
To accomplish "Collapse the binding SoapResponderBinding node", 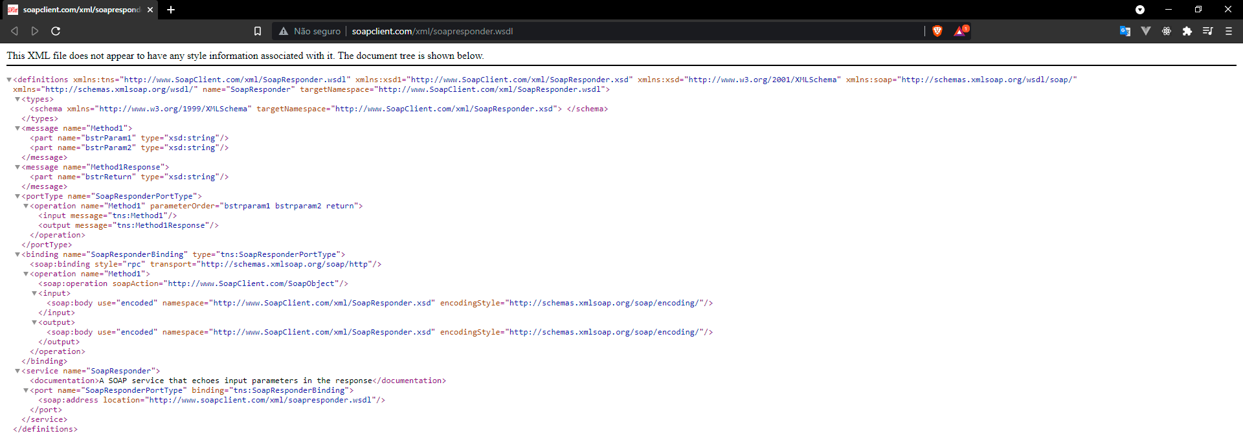I will pyautogui.click(x=17, y=254).
